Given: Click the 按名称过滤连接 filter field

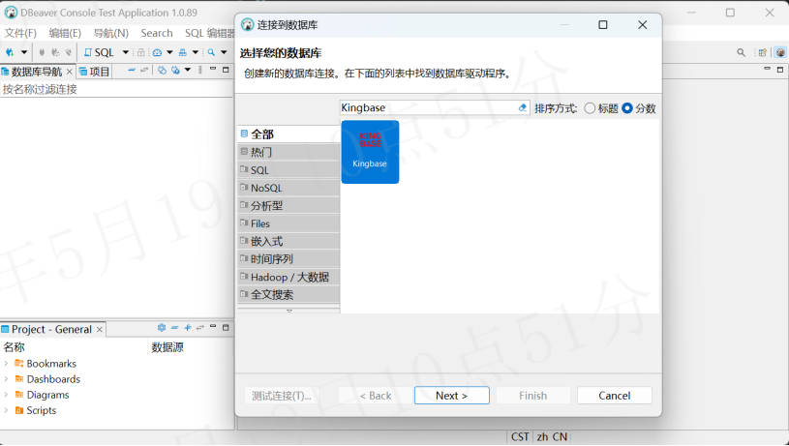Looking at the screenshot, I should pyautogui.click(x=116, y=90).
